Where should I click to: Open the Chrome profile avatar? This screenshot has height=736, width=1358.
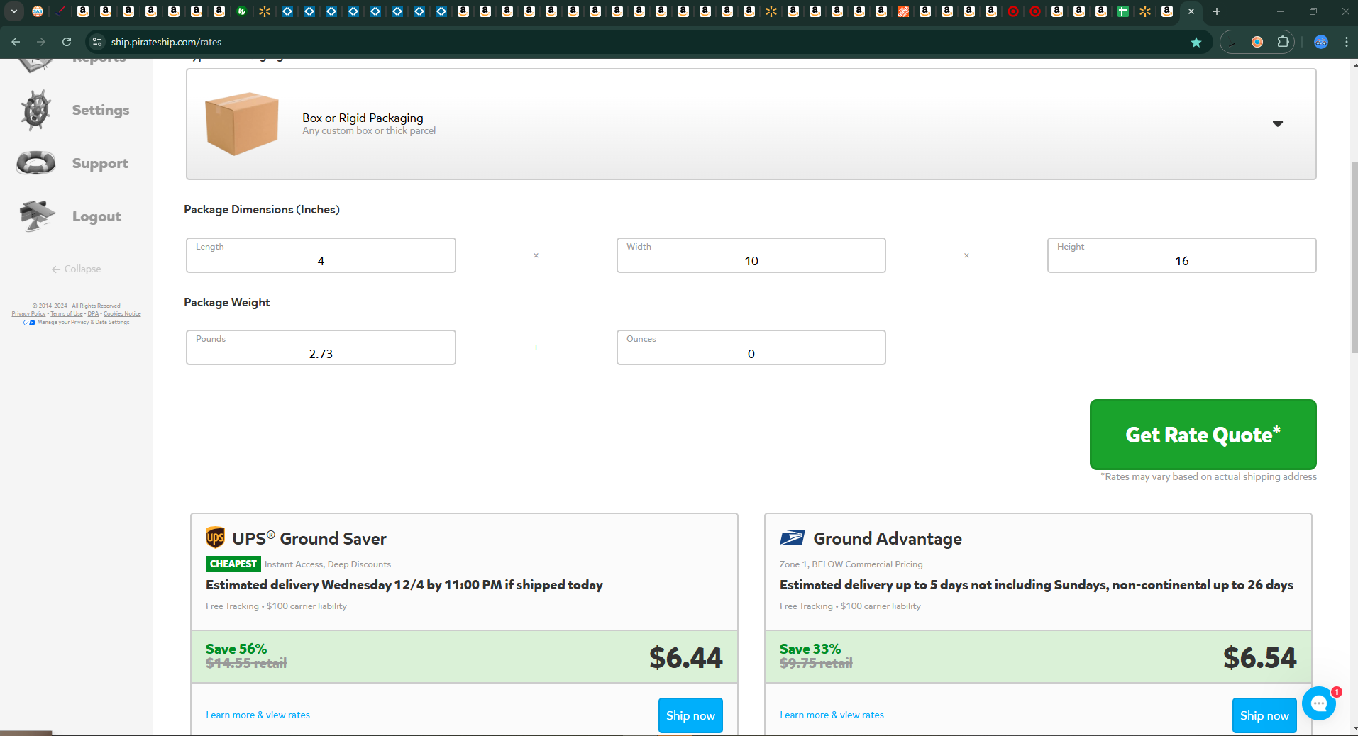[x=1321, y=42]
